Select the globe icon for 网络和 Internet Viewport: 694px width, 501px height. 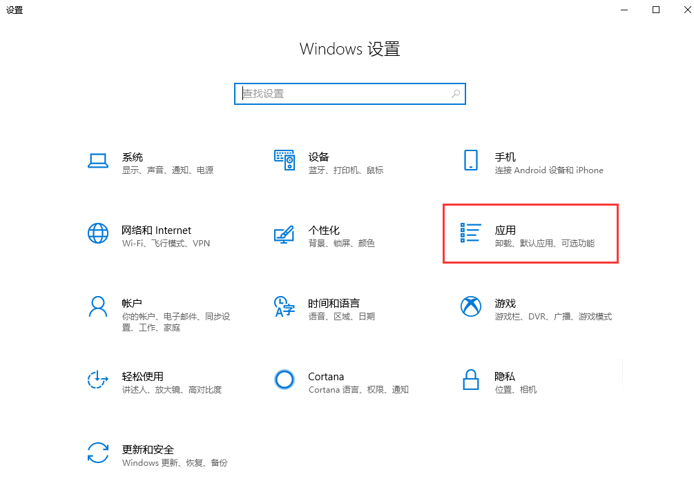98,233
